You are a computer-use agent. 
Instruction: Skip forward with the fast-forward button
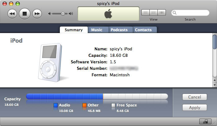coord(37,14)
